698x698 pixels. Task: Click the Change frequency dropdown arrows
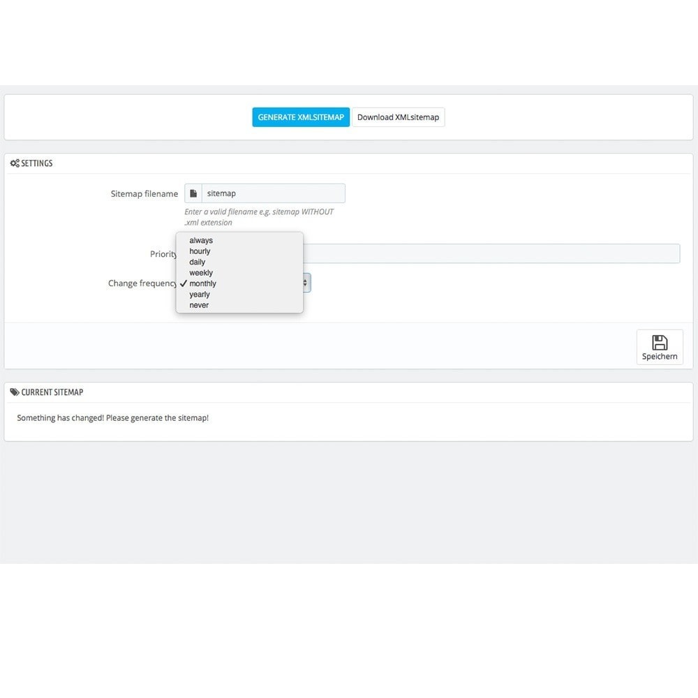pyautogui.click(x=306, y=283)
